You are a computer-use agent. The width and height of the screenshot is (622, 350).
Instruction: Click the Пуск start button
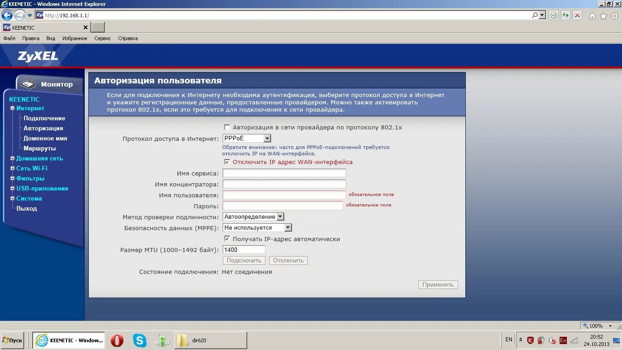[12, 340]
